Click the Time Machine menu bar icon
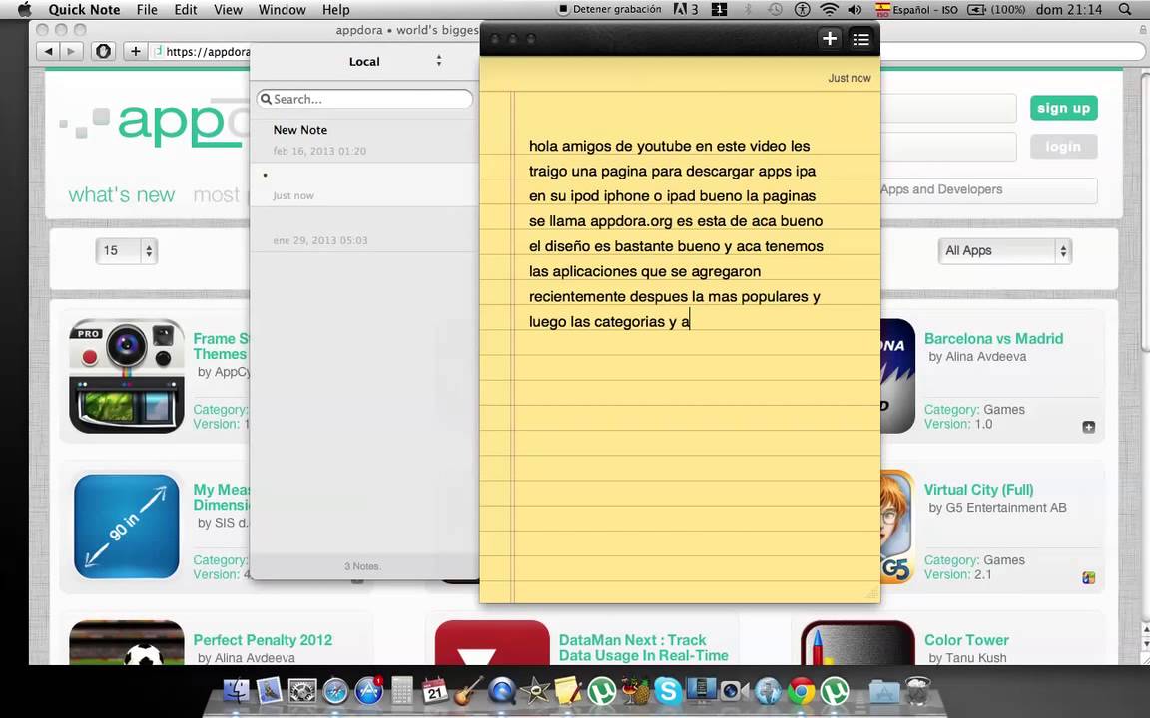The height and width of the screenshot is (718, 1150). pos(776,10)
